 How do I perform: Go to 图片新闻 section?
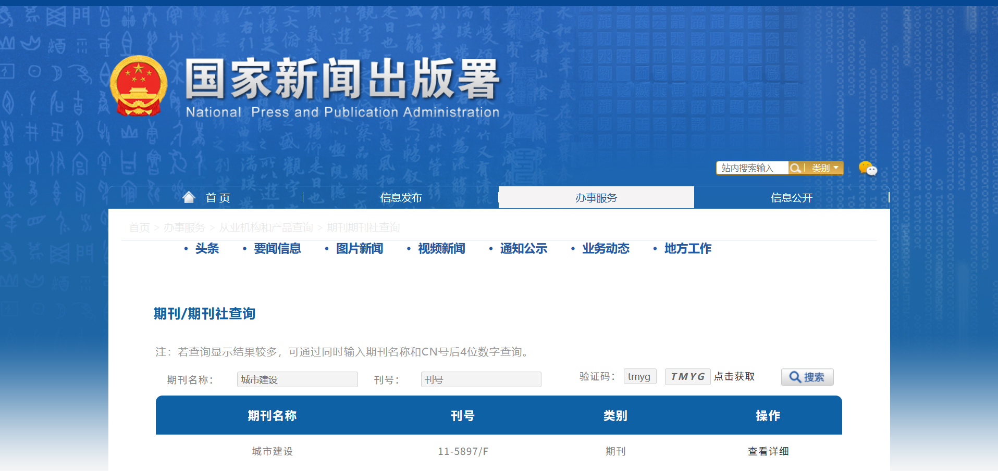(x=359, y=249)
